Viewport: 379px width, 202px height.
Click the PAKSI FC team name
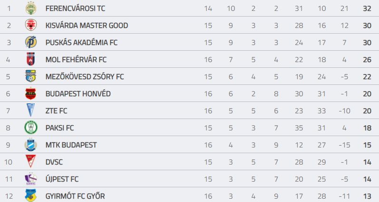[x=60, y=128]
